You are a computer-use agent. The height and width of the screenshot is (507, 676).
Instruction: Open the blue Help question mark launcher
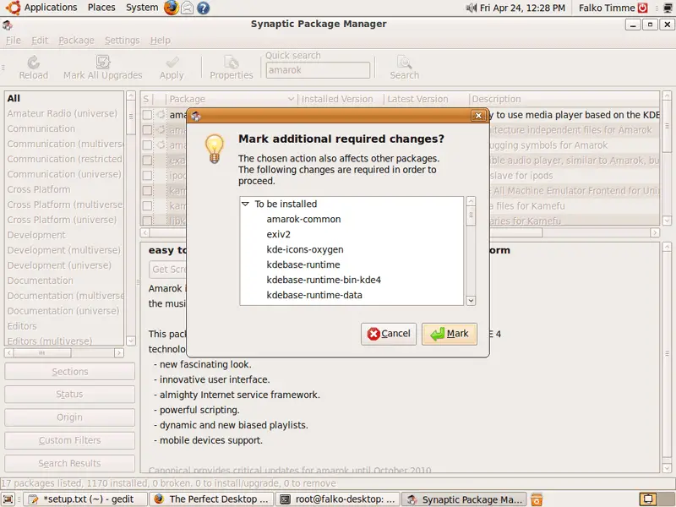(203, 8)
